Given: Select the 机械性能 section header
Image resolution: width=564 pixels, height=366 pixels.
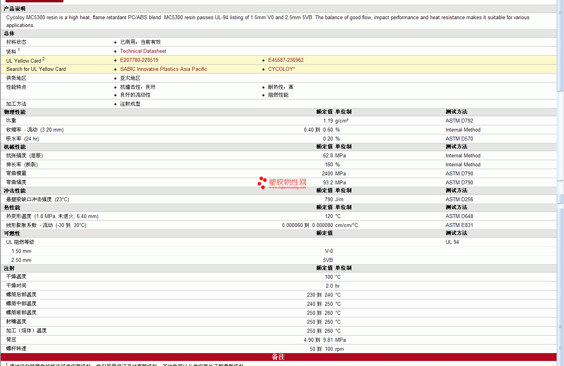Looking at the screenshot, I should click(14, 147).
